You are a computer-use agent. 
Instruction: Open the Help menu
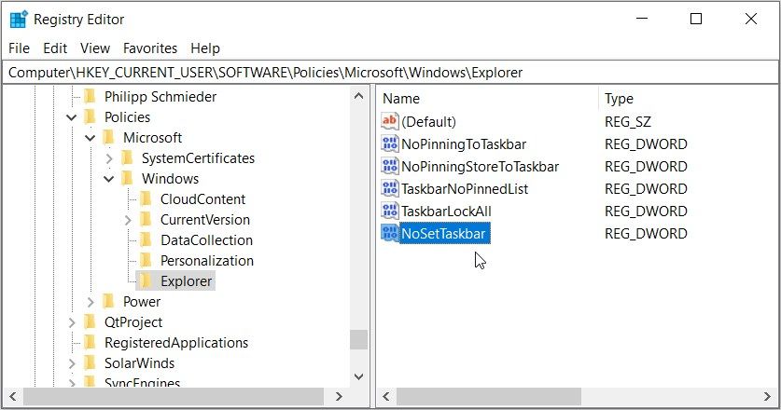tap(204, 48)
